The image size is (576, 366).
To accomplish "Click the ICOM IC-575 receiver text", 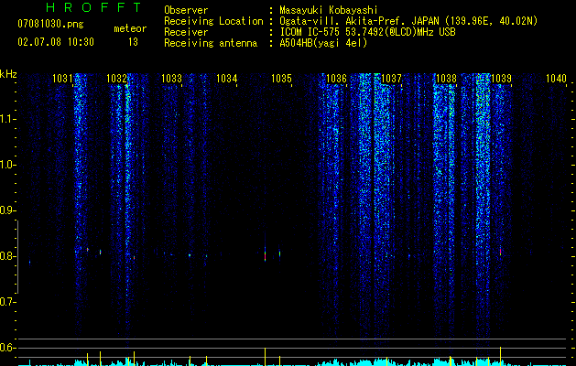I will 367,32.
